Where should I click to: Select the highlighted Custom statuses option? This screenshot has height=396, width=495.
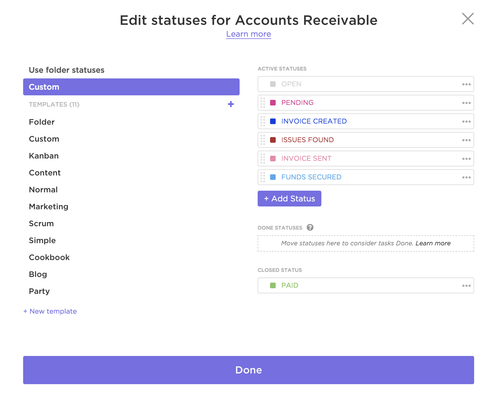coord(131,87)
